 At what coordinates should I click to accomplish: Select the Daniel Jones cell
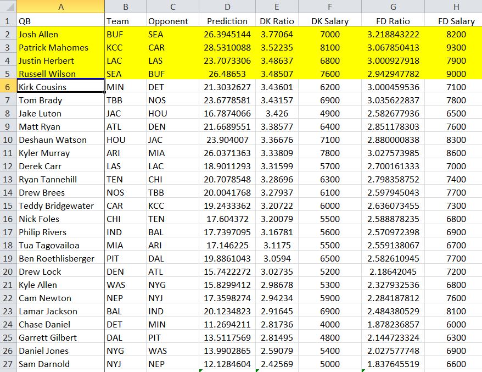[61, 351]
